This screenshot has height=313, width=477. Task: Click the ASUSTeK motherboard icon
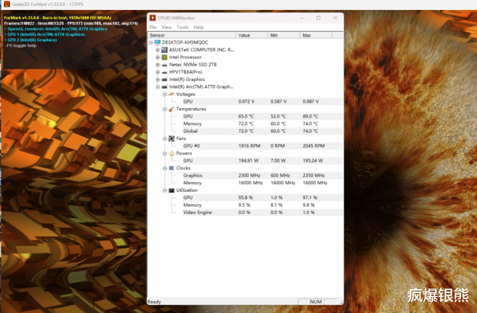coord(164,50)
